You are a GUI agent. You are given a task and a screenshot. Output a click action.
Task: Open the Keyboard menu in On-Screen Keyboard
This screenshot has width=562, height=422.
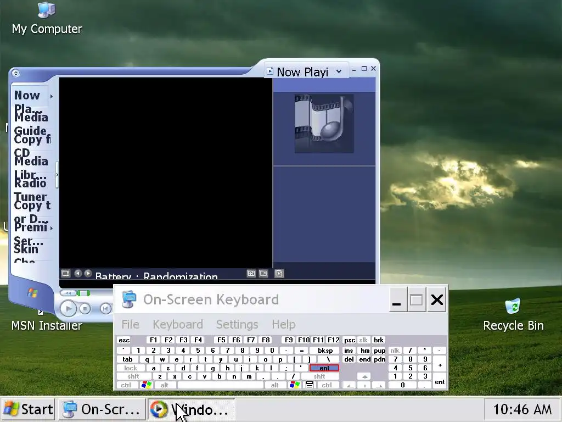(178, 324)
